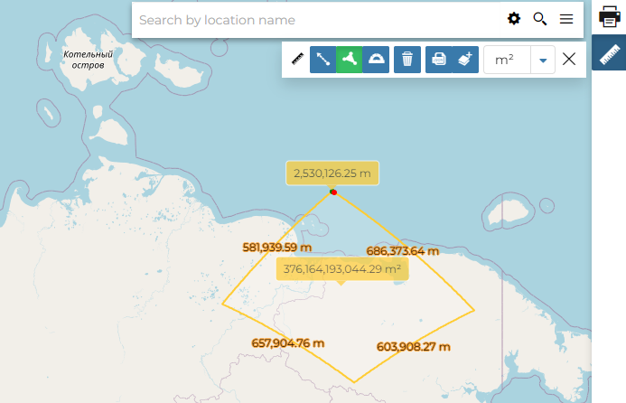Clear measurements with trash icon
This screenshot has width=626, height=403.
coord(407,60)
